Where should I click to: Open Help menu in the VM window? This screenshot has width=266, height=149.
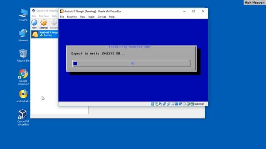[x=112, y=17]
